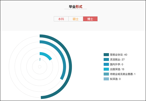The width and height of the screenshot is (146, 101).
Task: Select the 博士 tab
Action: (x=90, y=19)
